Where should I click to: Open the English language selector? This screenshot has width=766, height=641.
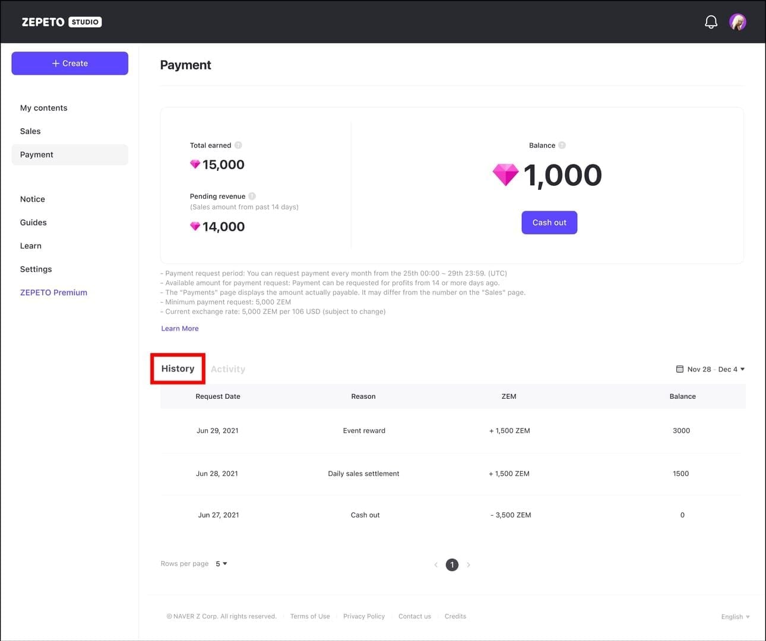735,617
